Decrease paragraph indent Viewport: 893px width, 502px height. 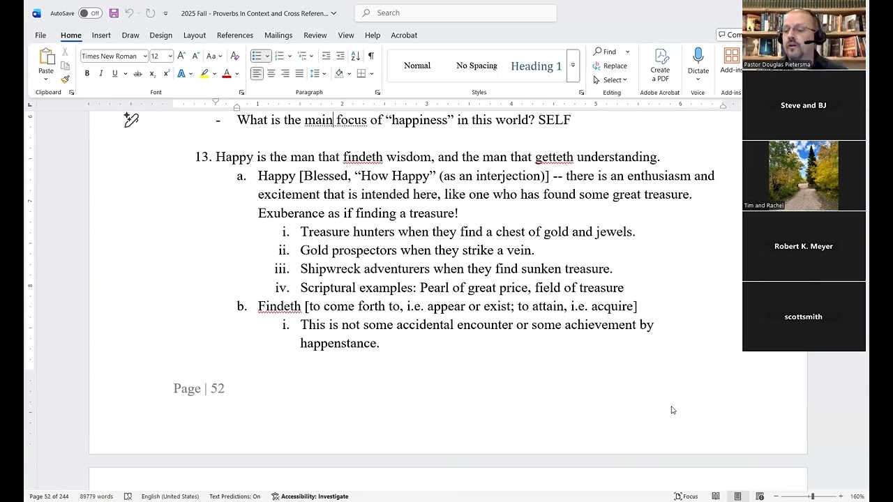[326, 56]
